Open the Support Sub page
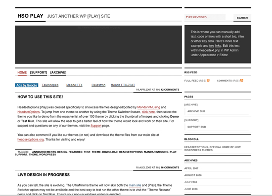The width and height of the screenshot is (272, 196). [x=196, y=127]
